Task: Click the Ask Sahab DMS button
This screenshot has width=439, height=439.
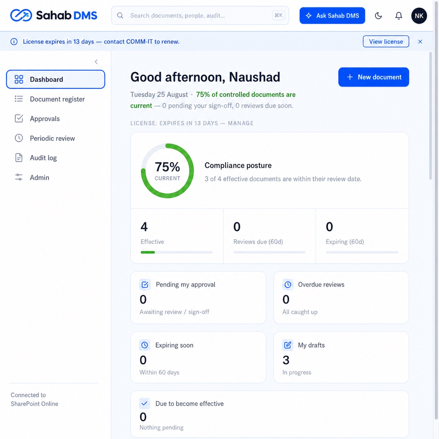Action: [x=332, y=16]
